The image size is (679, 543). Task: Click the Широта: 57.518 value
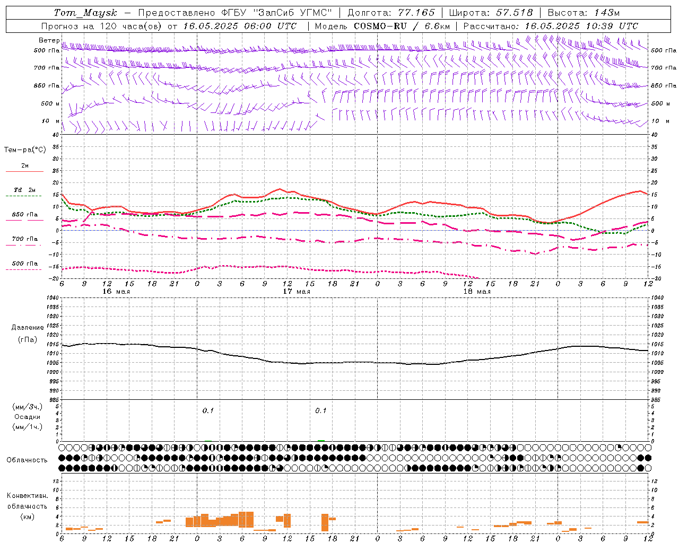click(x=491, y=13)
